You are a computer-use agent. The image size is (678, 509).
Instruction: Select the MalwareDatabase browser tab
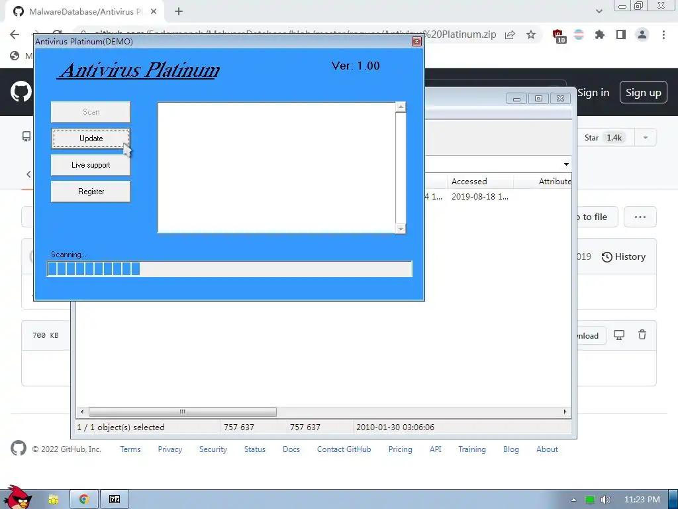coord(85,12)
